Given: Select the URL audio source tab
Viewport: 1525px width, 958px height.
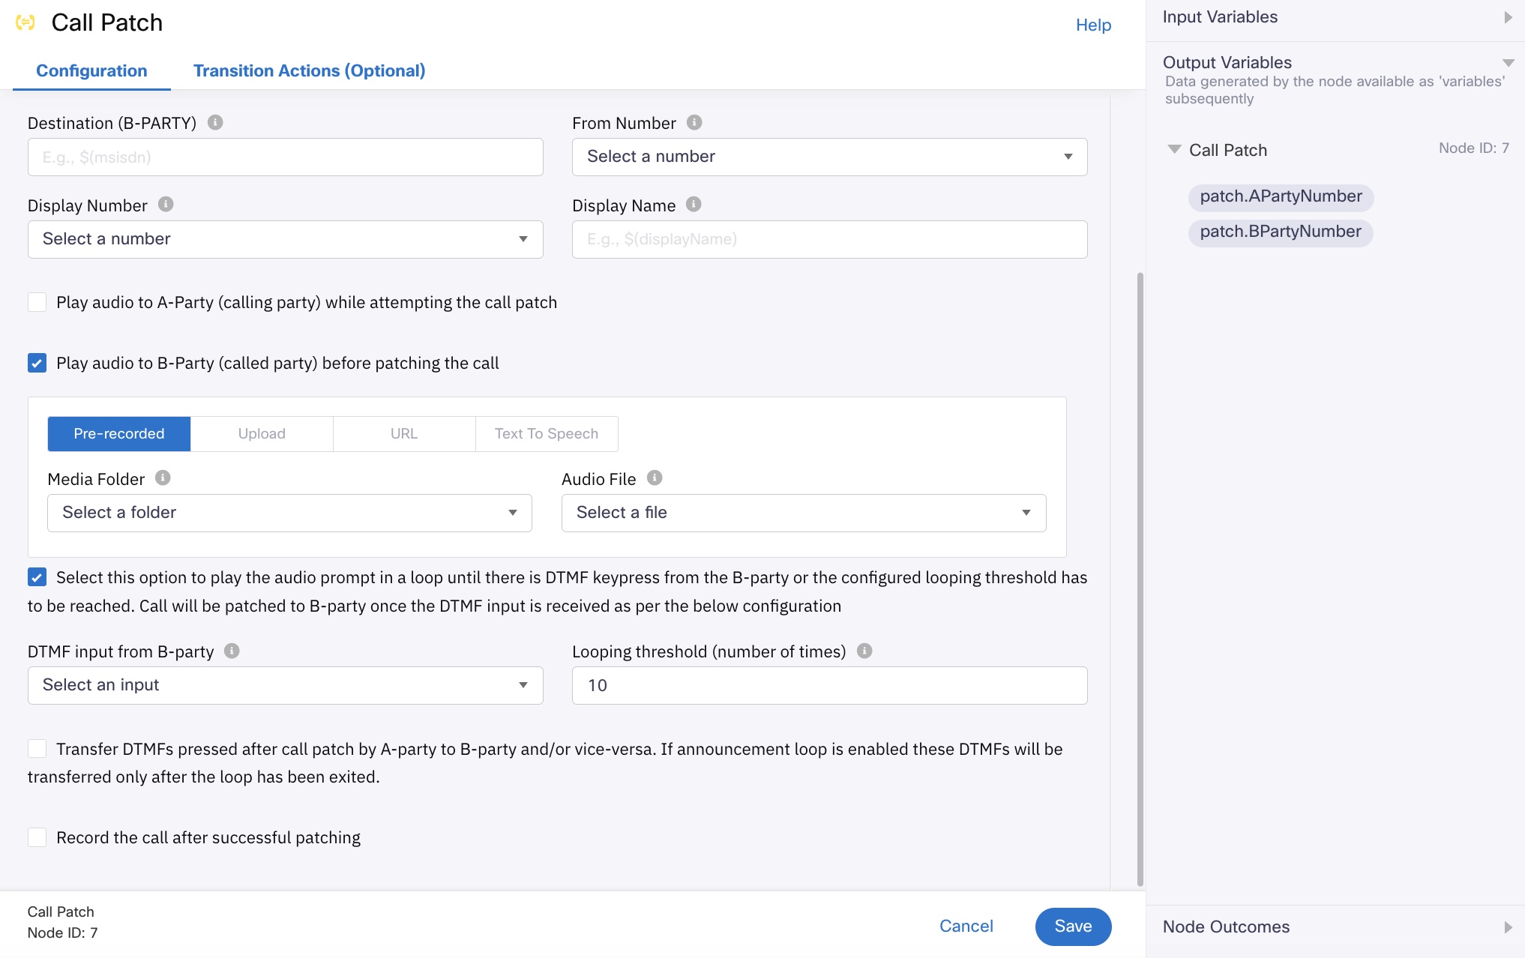Looking at the screenshot, I should tap(404, 434).
